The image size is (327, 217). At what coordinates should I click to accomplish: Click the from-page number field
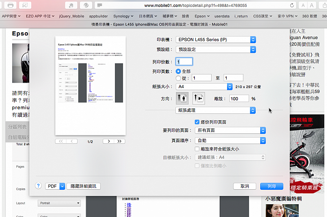click(202, 78)
